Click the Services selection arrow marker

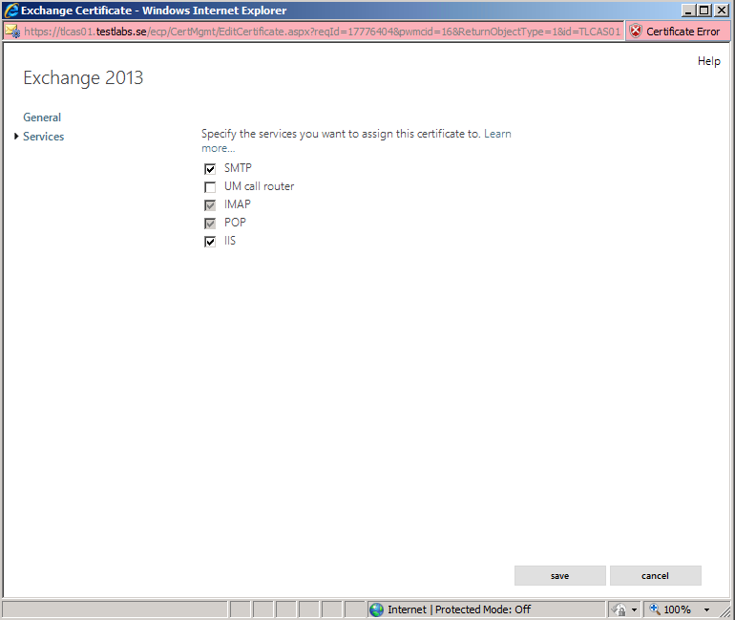(16, 136)
